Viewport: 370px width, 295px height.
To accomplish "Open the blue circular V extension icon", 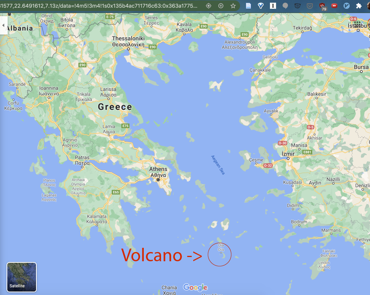I will click(x=346, y=6).
